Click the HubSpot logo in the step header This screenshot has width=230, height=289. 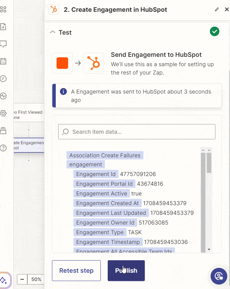(x=54, y=9)
